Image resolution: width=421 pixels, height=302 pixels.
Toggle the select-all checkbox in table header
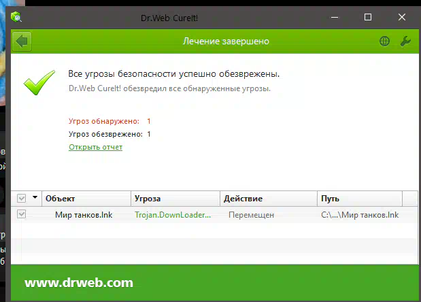tap(22, 199)
